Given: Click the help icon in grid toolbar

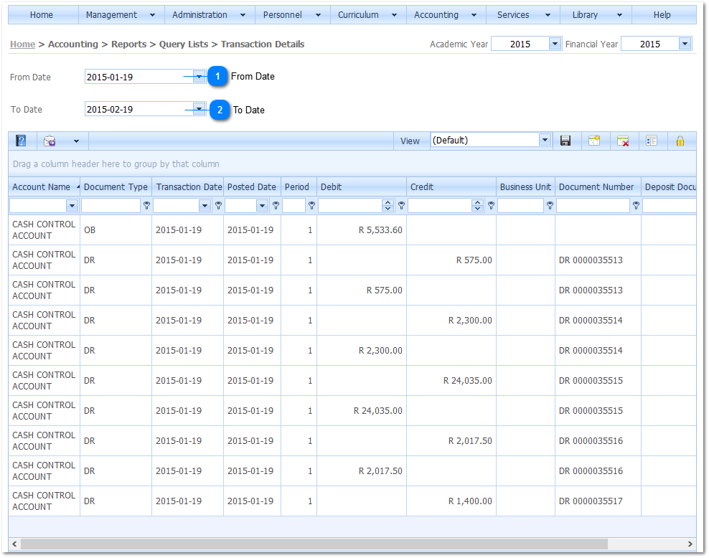Looking at the screenshot, I should (21, 141).
